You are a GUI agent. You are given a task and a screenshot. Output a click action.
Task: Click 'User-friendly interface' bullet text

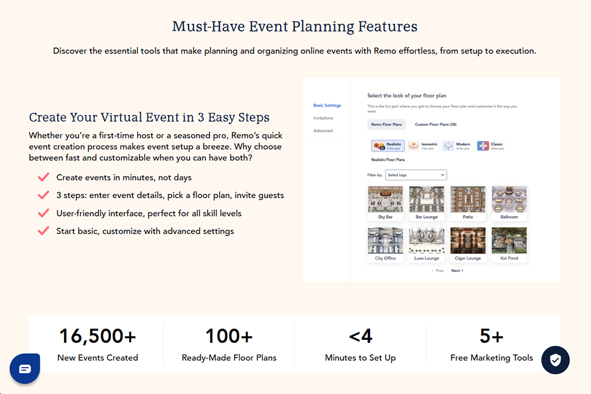149,214
